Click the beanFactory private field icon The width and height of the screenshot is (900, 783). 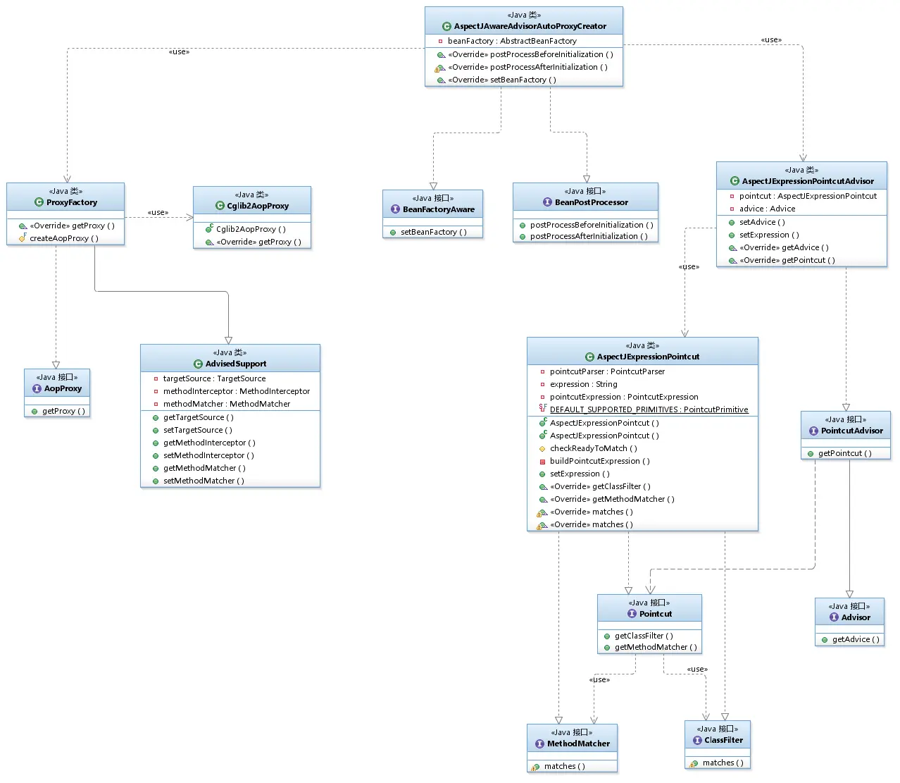click(x=440, y=41)
